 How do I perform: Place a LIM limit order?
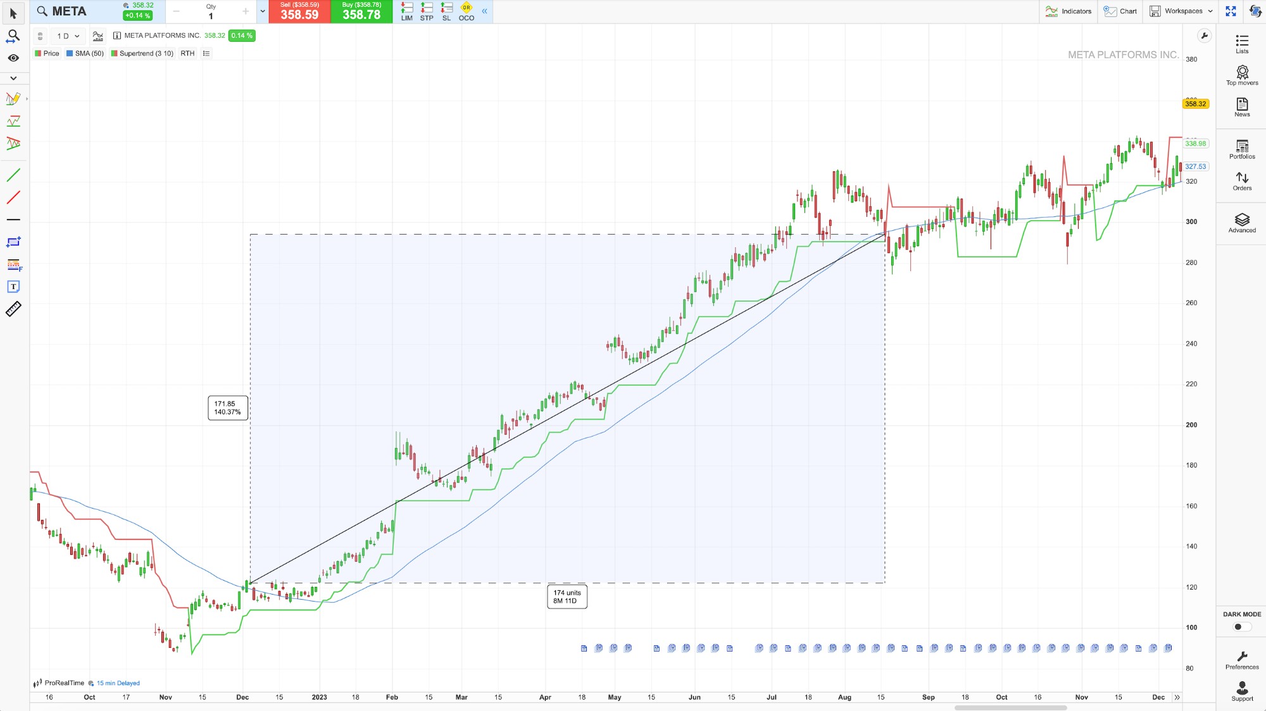(406, 11)
